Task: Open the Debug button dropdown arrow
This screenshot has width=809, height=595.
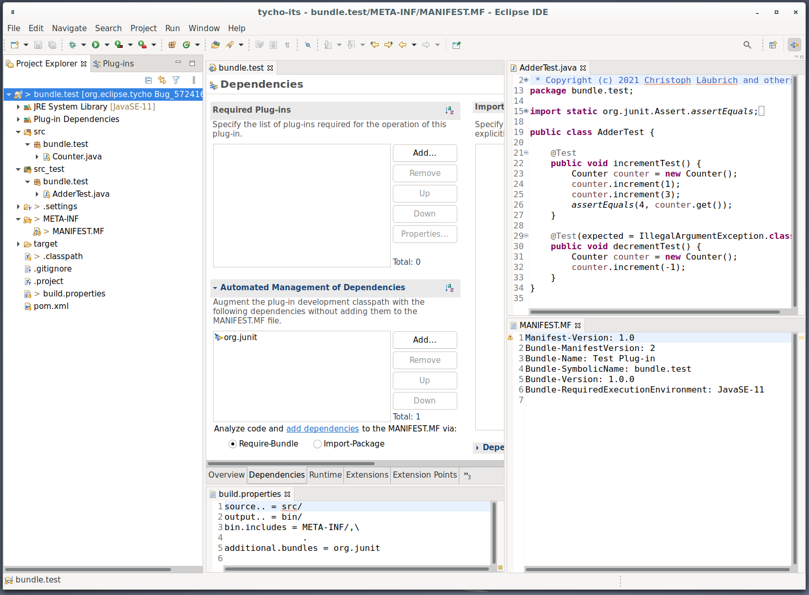Action: point(83,45)
